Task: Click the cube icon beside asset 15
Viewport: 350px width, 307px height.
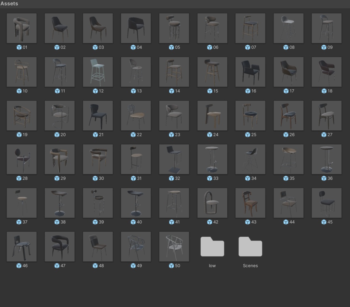Action: click(x=210, y=91)
